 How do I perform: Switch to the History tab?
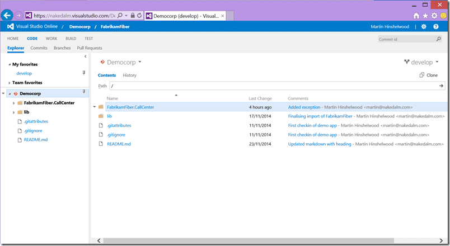coord(129,75)
